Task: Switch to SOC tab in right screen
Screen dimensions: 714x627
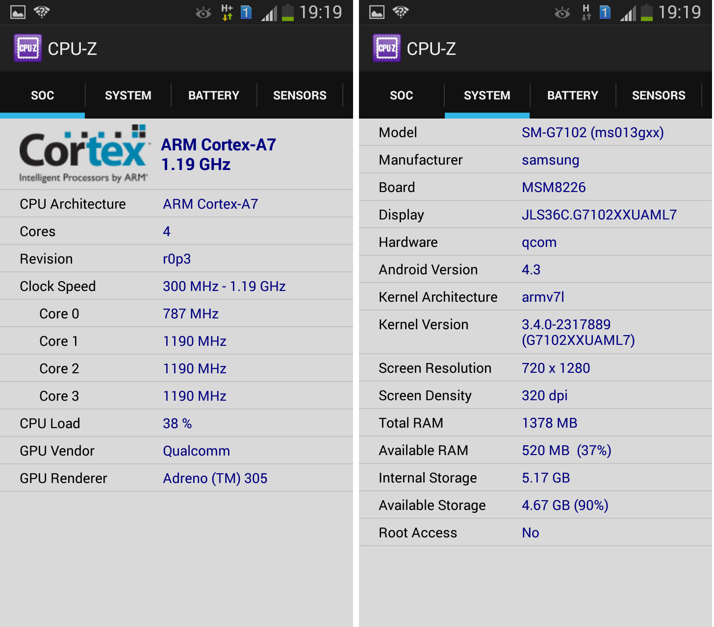Action: [x=402, y=96]
